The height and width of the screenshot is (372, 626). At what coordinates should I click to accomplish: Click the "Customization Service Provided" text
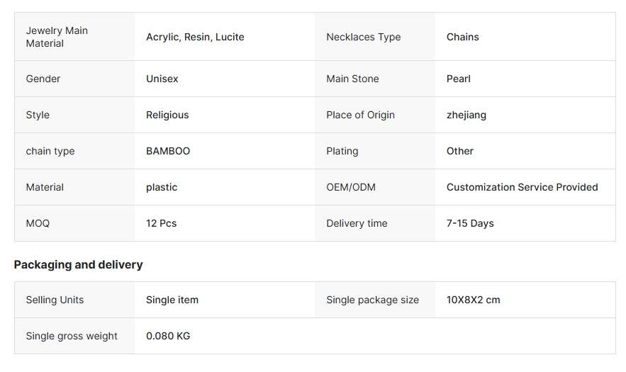pos(522,187)
